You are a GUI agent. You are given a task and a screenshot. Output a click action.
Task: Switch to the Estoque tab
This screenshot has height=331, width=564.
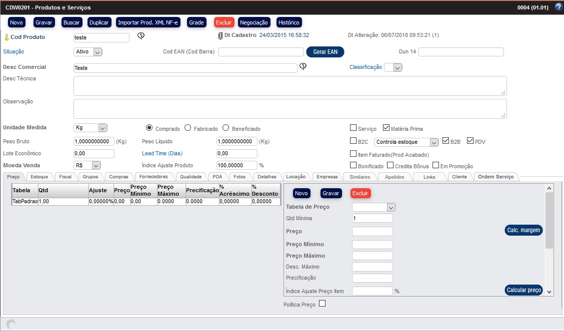click(39, 177)
